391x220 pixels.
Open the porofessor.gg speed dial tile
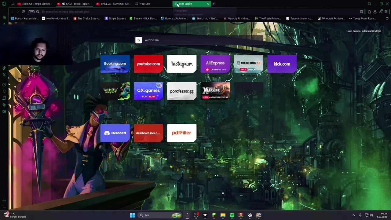point(182,91)
